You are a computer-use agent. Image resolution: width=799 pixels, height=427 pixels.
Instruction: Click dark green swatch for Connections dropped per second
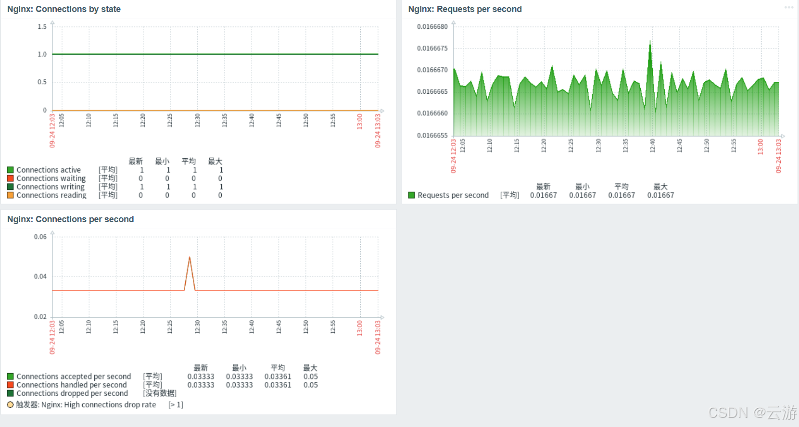tap(10, 393)
